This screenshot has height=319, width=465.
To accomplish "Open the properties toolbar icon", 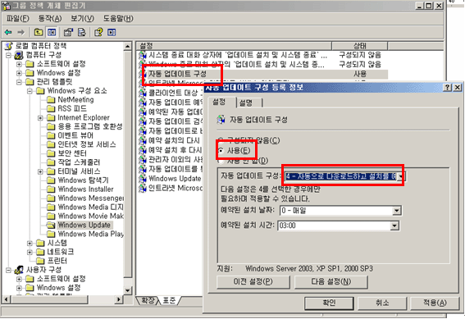I will [68, 32].
